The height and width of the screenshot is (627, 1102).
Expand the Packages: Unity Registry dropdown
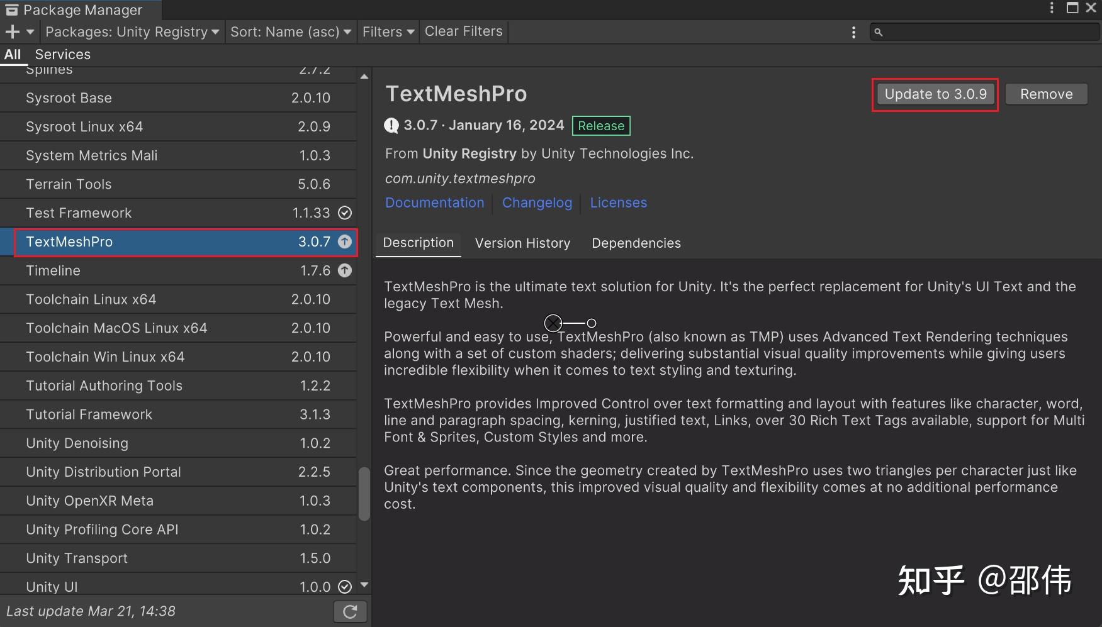[132, 31]
